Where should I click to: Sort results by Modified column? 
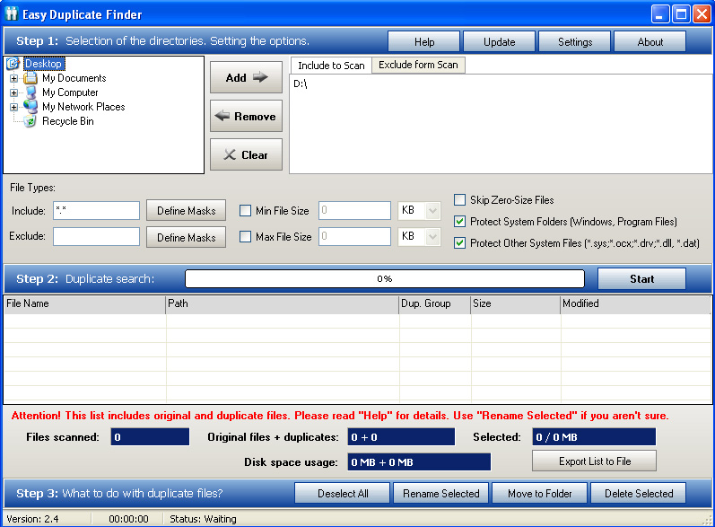coord(636,304)
